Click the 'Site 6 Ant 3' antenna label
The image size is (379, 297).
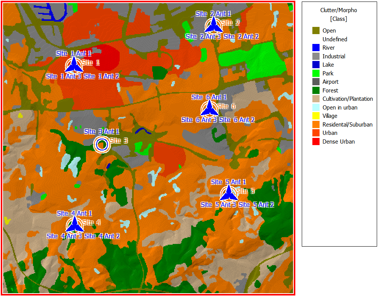pyautogui.click(x=199, y=120)
